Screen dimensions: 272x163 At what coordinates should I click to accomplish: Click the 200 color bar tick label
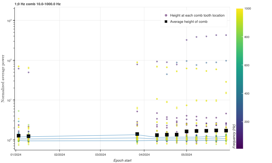(247, 122)
